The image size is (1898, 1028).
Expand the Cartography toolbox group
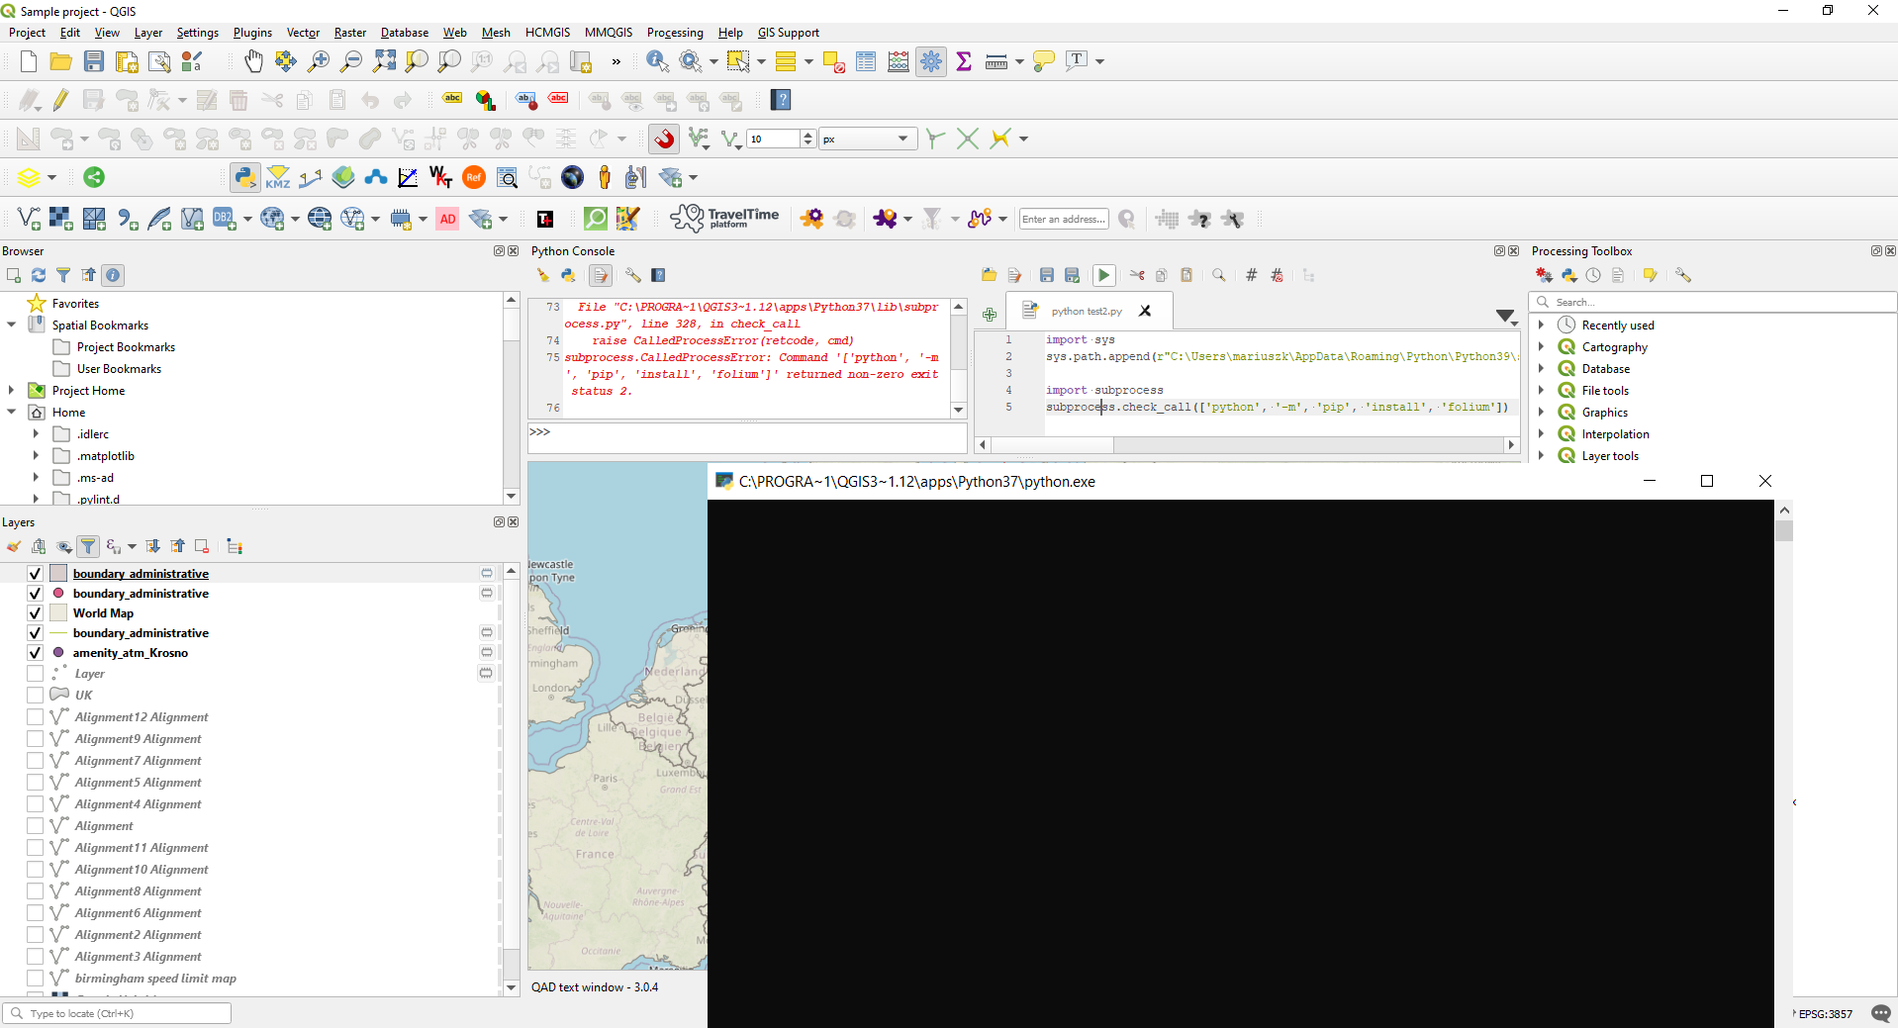[1541, 346]
